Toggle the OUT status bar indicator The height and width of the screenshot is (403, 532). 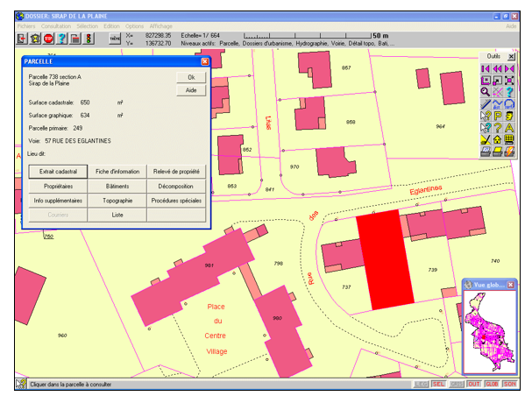tap(473, 384)
